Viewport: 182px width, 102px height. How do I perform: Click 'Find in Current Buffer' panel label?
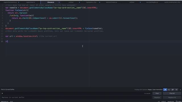[x=8, y=90]
